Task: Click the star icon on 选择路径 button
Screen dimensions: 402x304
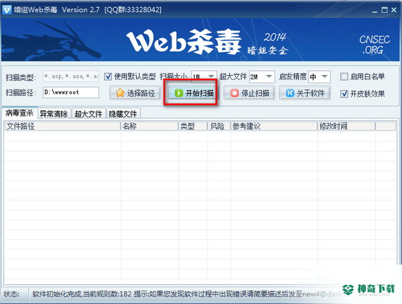Action: pyautogui.click(x=120, y=93)
